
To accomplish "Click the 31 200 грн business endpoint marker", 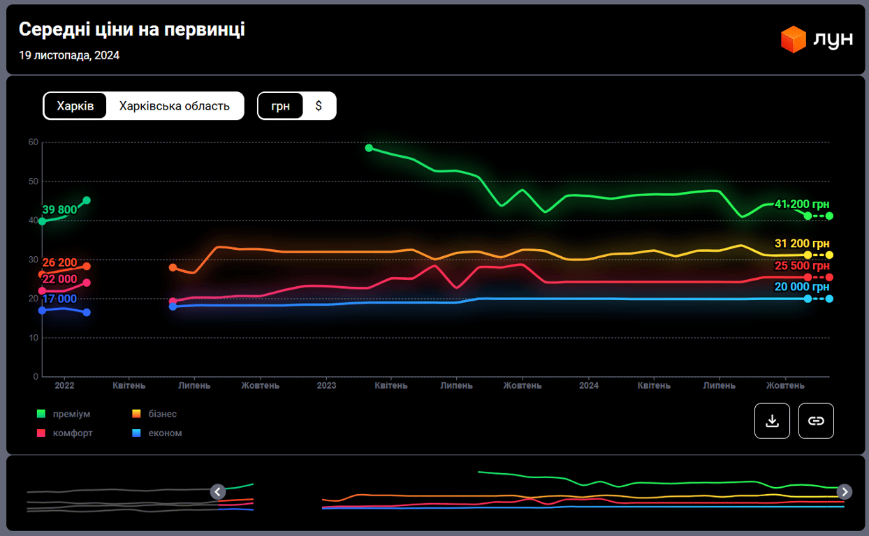I will coord(829,255).
